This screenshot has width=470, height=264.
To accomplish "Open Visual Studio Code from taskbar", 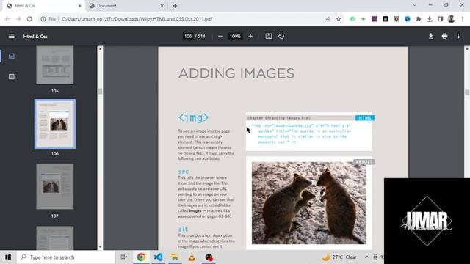I will tap(158, 257).
